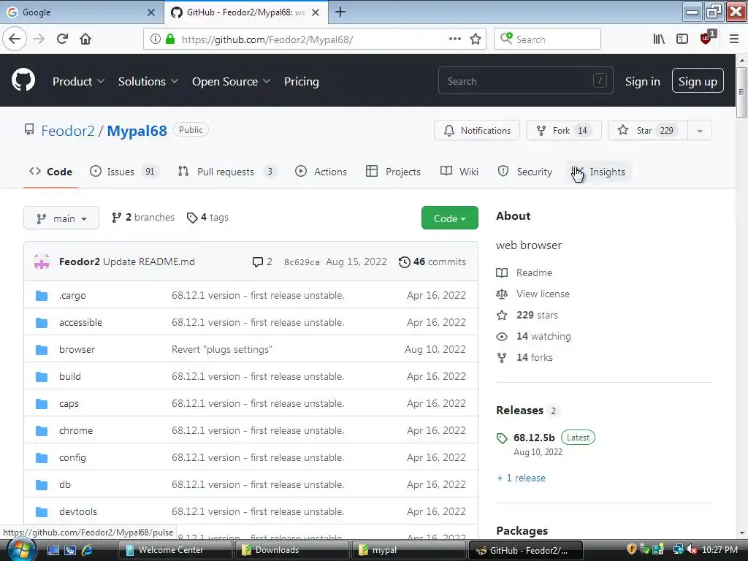
Task: Open new tab with plus button
Action: click(x=340, y=12)
